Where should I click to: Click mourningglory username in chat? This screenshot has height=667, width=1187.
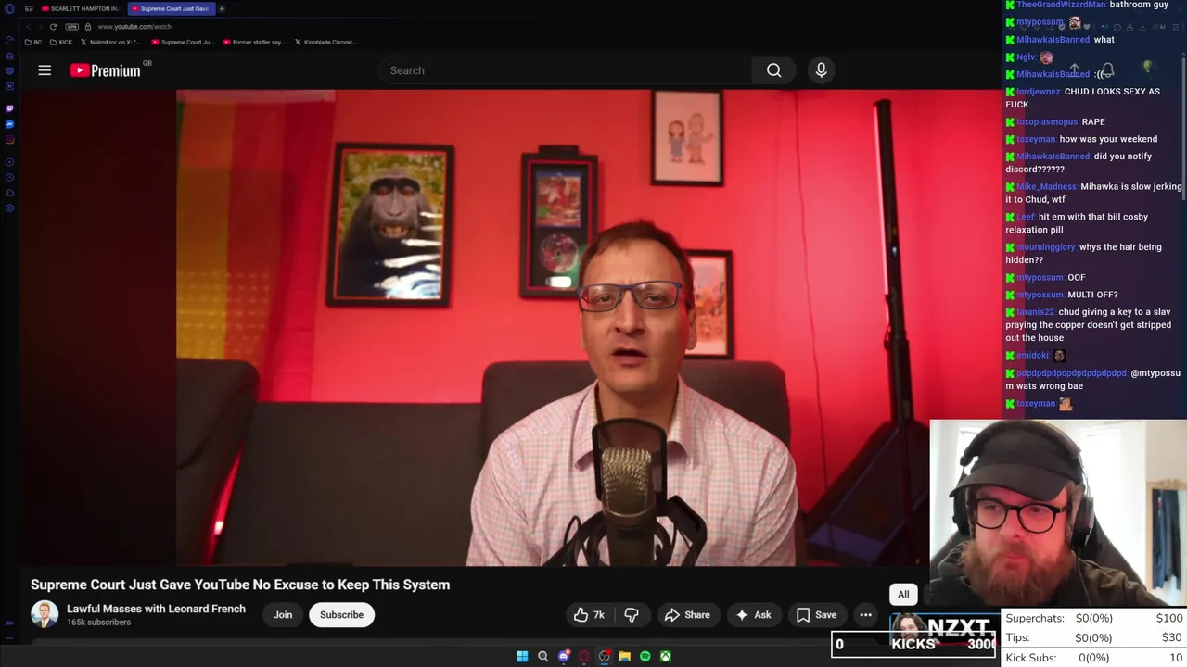point(1046,247)
